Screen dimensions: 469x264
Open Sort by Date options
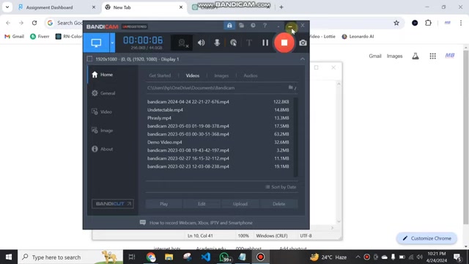(x=281, y=187)
